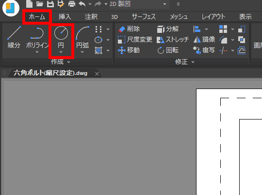This screenshot has height=195, width=262.
Task: Click the trim tool icon
Action: point(223,50)
